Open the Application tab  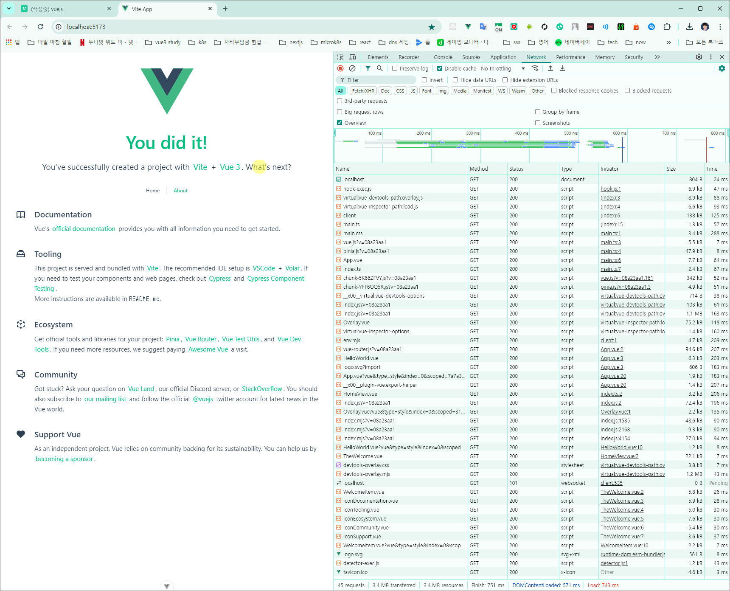point(503,57)
